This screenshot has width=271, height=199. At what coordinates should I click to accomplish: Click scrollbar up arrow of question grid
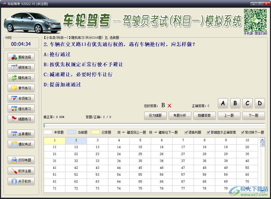click(262, 140)
